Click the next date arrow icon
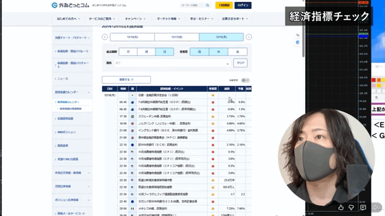This screenshot has height=216, width=385. (249, 37)
